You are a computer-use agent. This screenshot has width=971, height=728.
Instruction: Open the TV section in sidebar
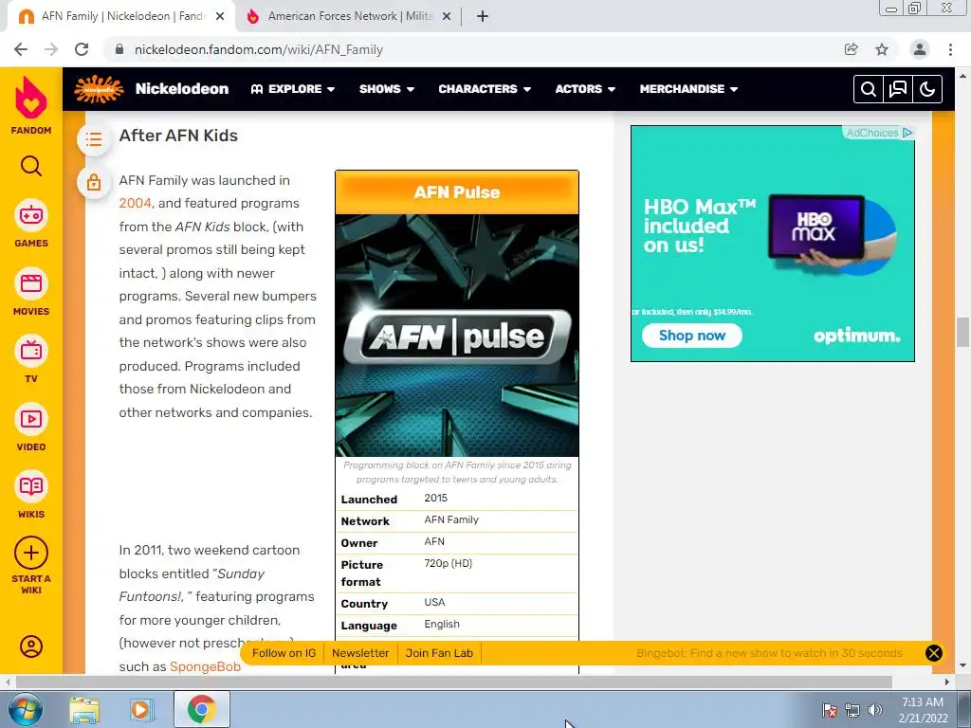31,359
